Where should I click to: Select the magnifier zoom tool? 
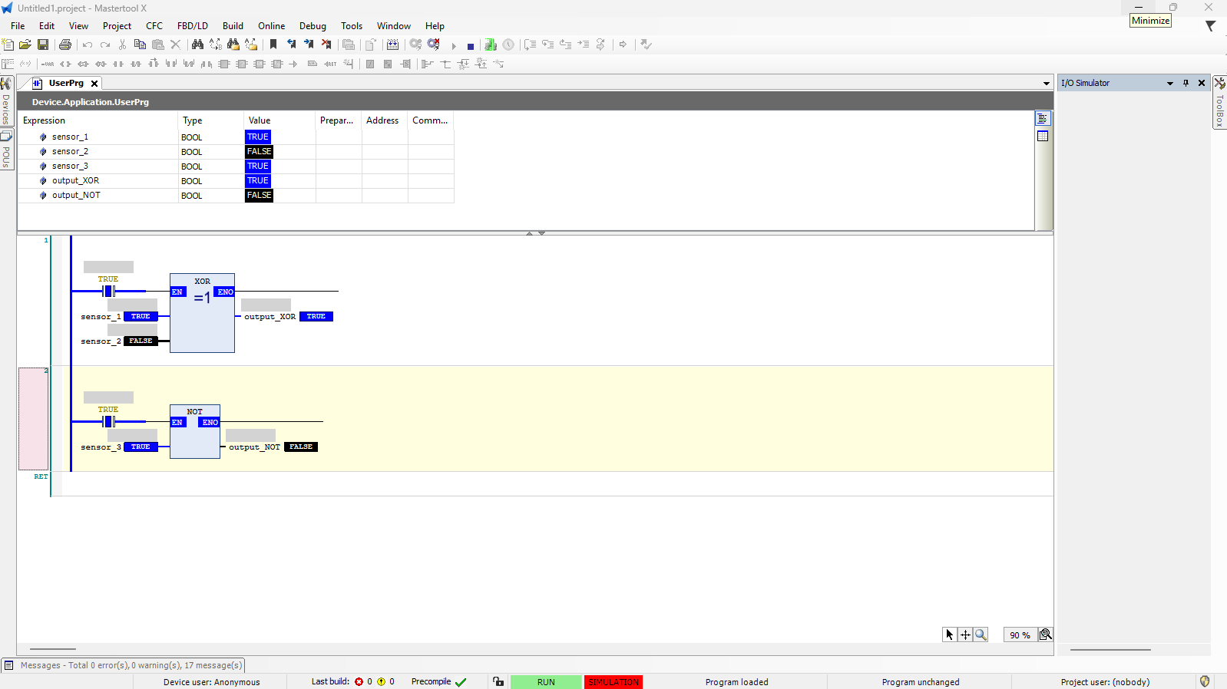(981, 635)
